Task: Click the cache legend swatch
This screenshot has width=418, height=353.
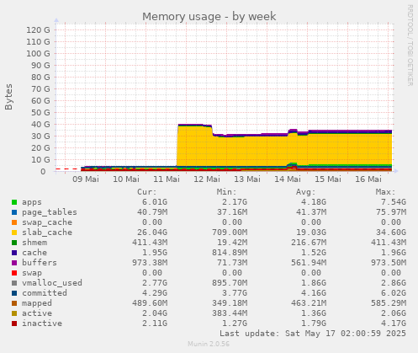Action: point(14,253)
